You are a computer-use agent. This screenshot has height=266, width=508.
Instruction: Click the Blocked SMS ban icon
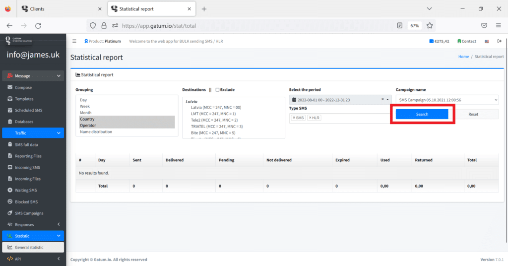click(10, 201)
